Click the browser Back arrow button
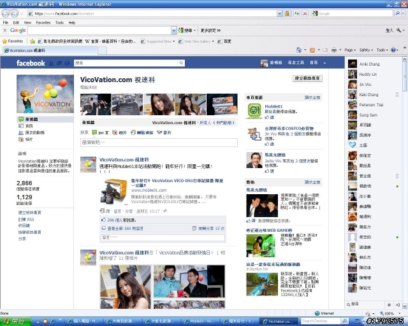The width and height of the screenshot is (408, 326). tap(6, 13)
